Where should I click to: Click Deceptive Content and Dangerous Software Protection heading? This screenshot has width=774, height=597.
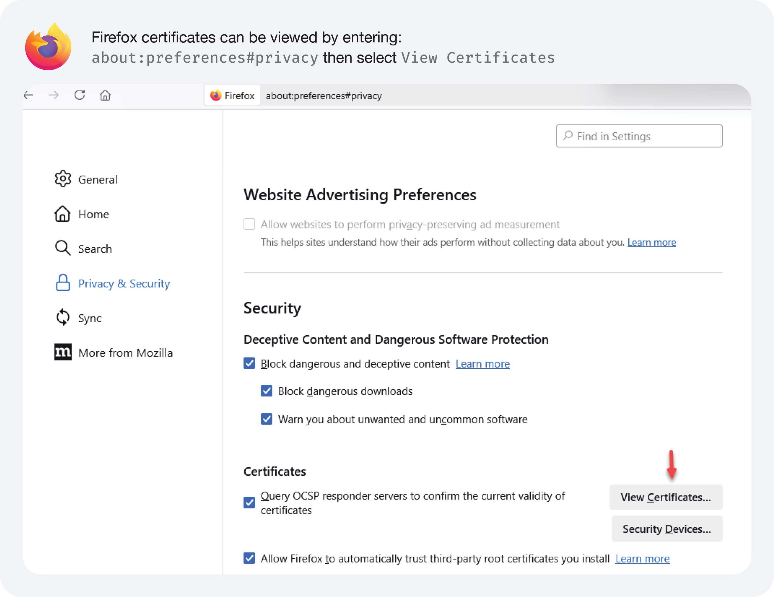[396, 340]
